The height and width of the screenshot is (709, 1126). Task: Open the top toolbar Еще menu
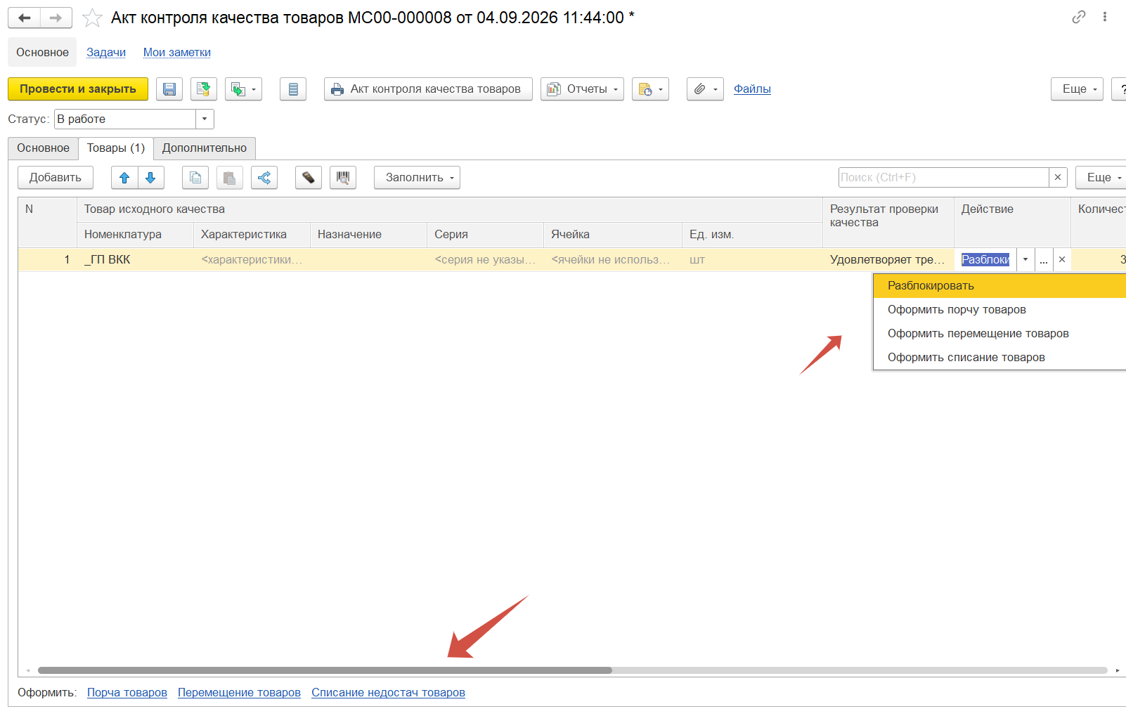(1077, 89)
